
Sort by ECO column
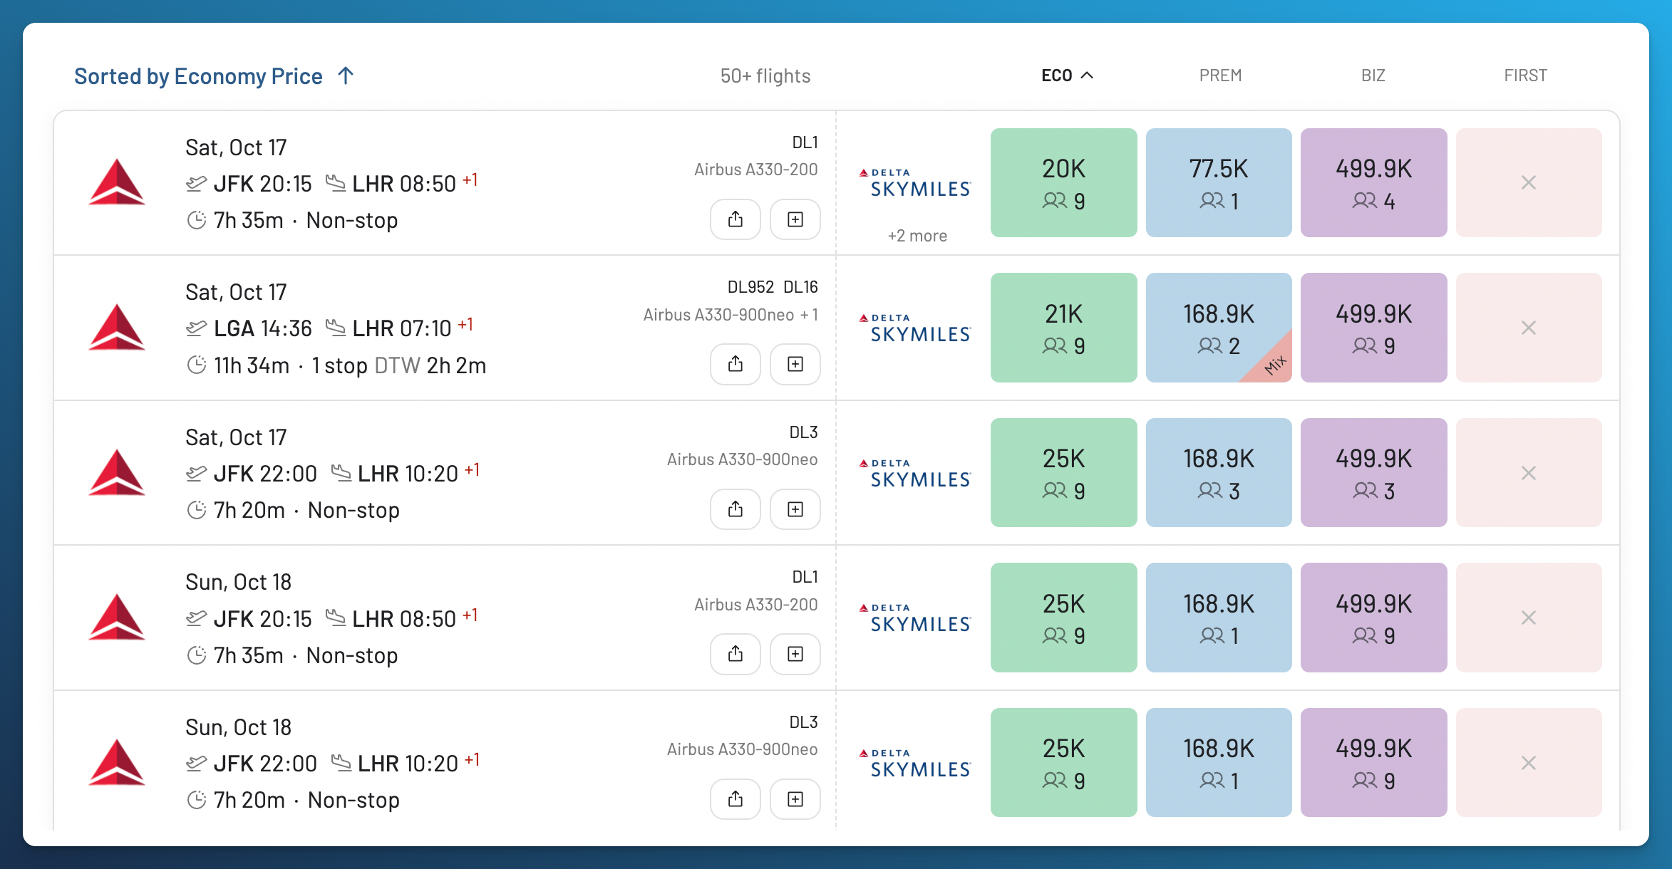tap(1067, 76)
